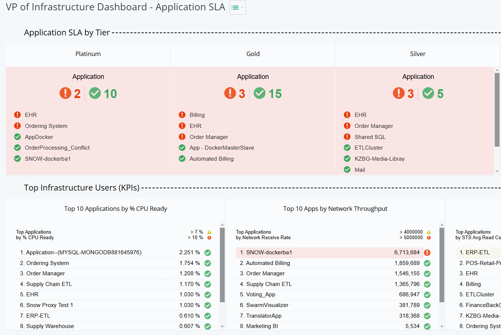This screenshot has width=501, height=335.
Task: Click Silver tier scroll up arrow
Action: click(x=497, y=70)
